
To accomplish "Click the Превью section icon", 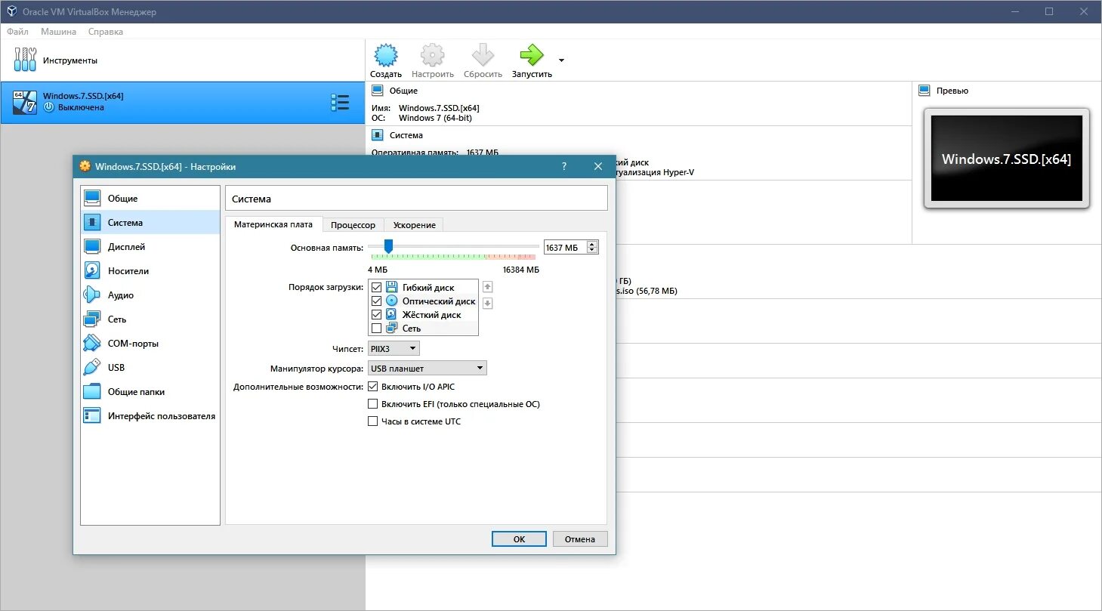I will [x=924, y=91].
